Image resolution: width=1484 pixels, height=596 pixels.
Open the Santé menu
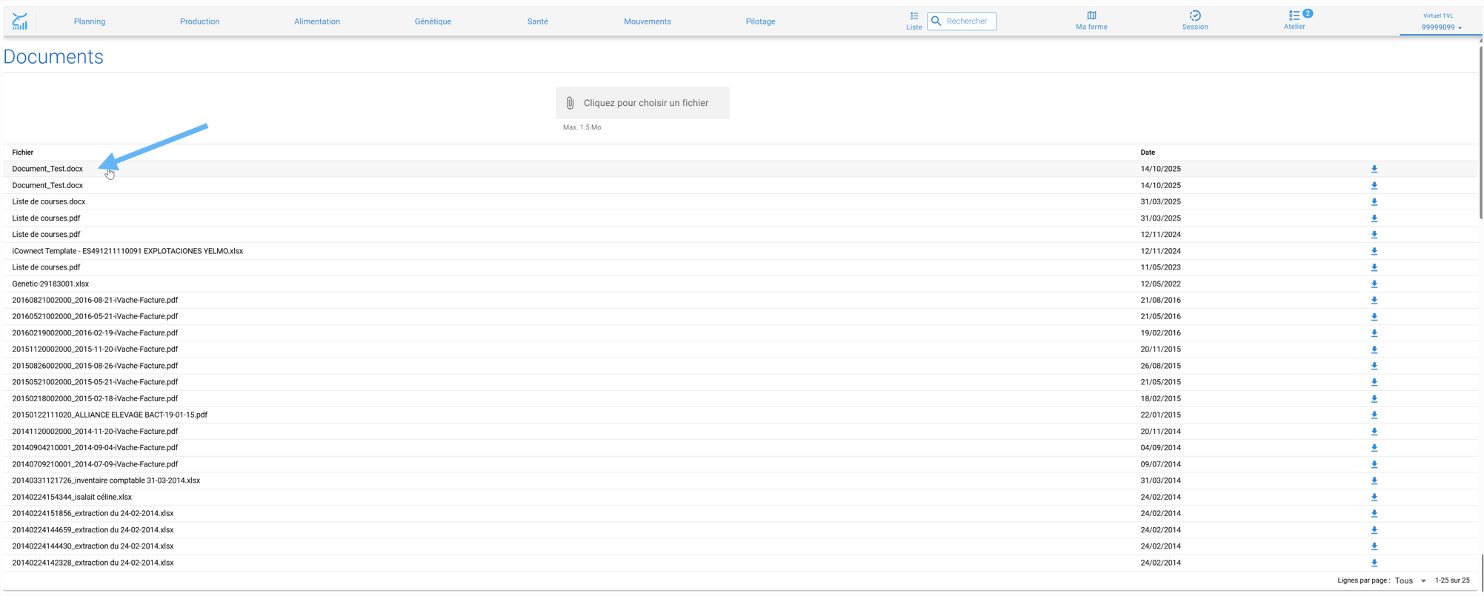pos(538,21)
